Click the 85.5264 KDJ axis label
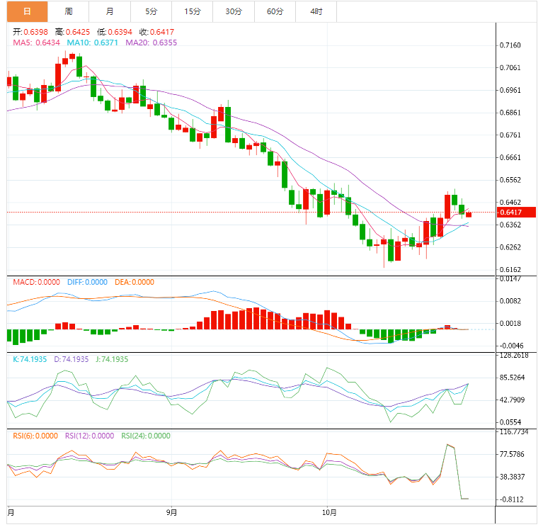This screenshot has width=543, height=532. 512,378
